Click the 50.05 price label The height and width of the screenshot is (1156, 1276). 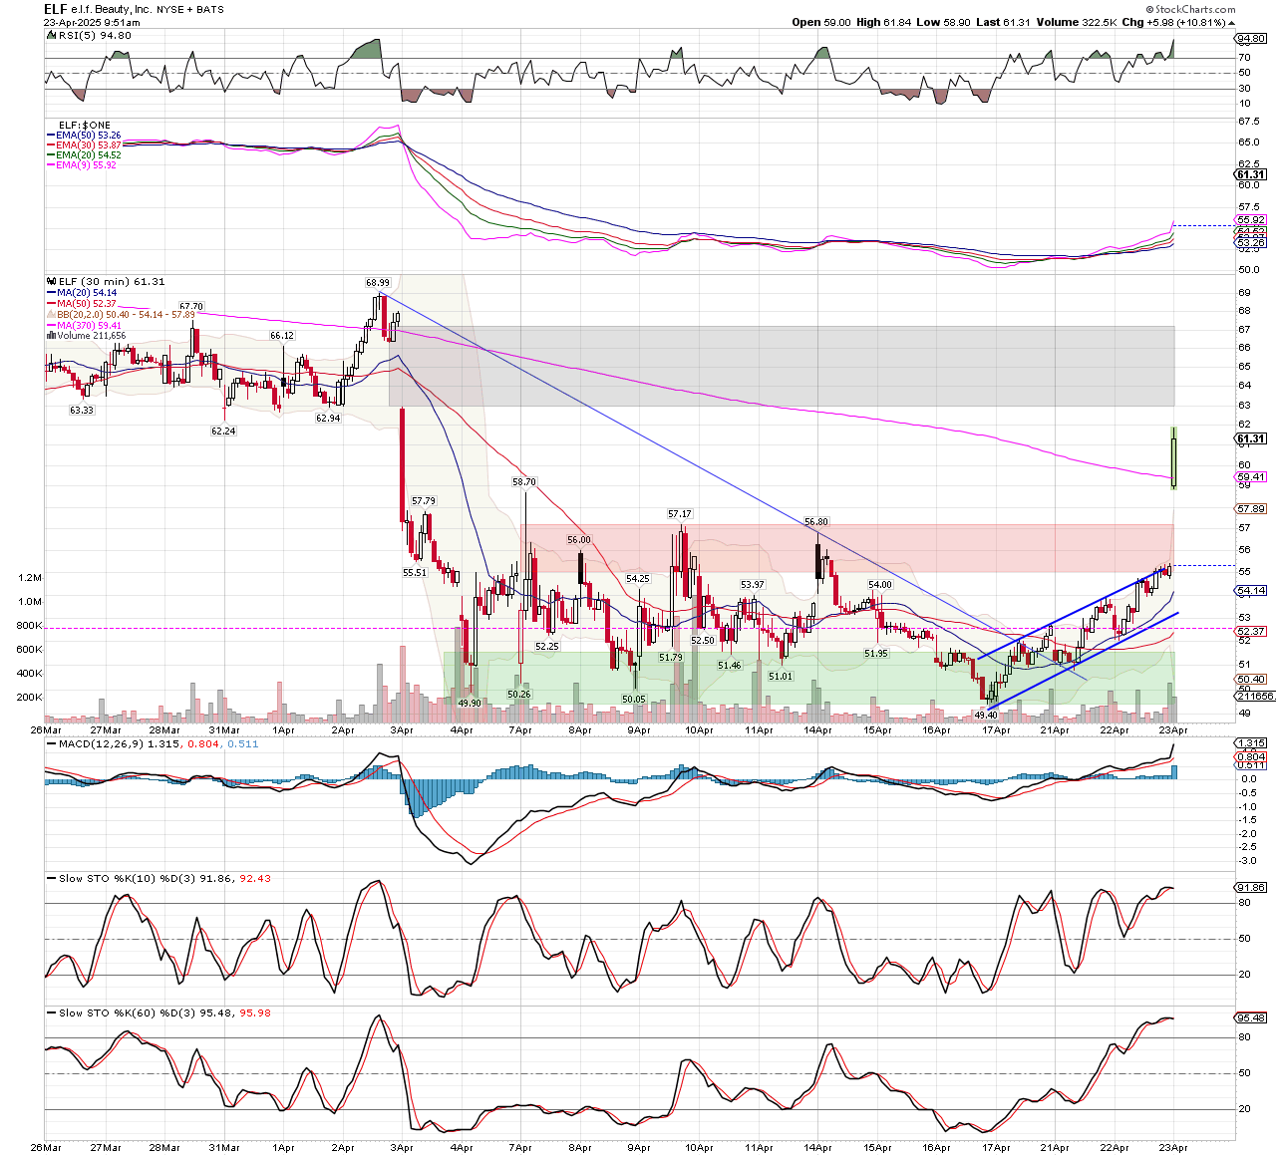[x=634, y=701]
